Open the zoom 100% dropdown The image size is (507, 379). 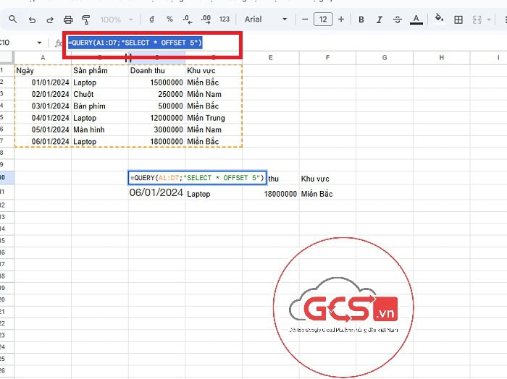coord(117,20)
